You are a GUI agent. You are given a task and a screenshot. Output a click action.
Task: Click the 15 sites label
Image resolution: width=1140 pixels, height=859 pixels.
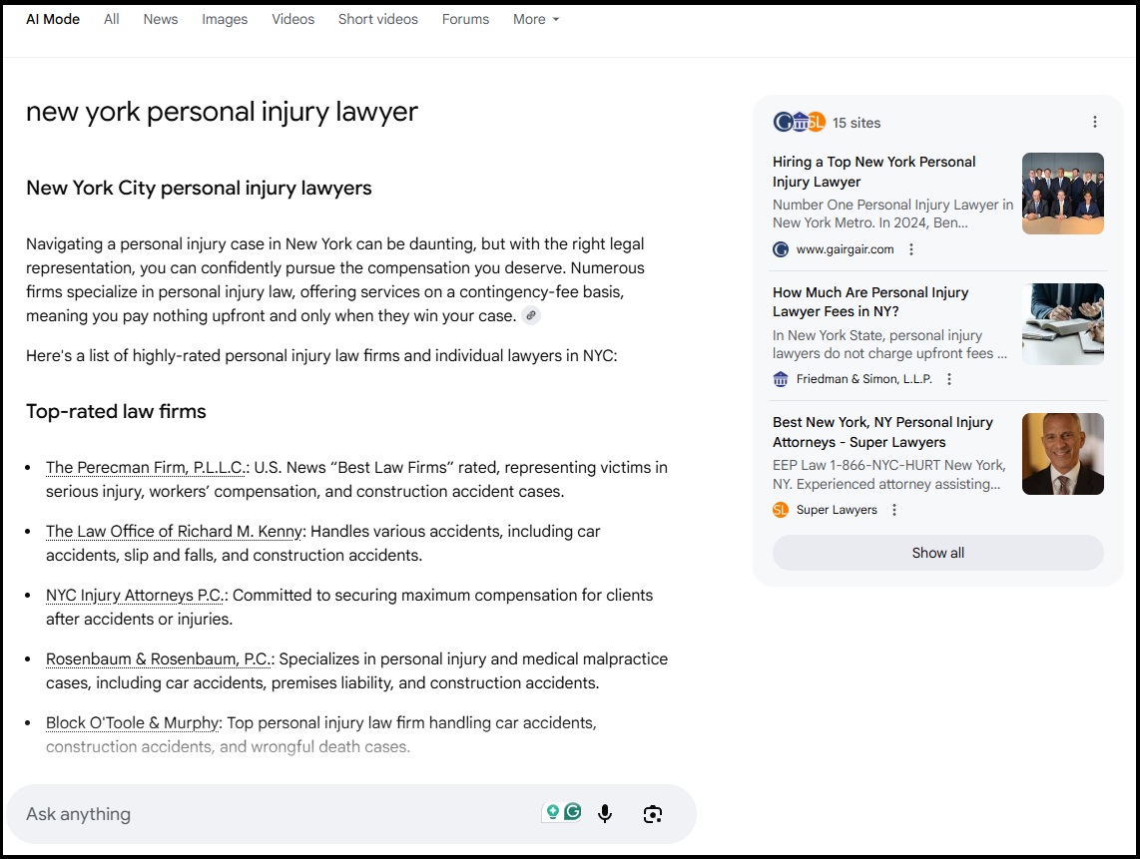point(856,123)
